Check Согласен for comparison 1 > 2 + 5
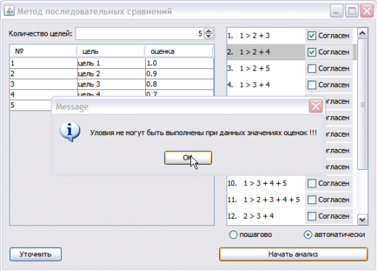377x271 pixels. tap(312, 68)
